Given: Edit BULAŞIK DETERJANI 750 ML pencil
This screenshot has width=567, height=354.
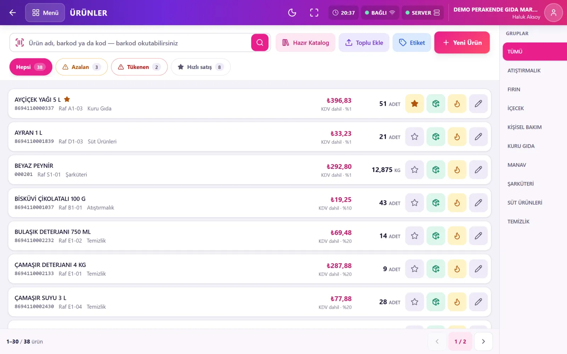Looking at the screenshot, I should [x=478, y=236].
